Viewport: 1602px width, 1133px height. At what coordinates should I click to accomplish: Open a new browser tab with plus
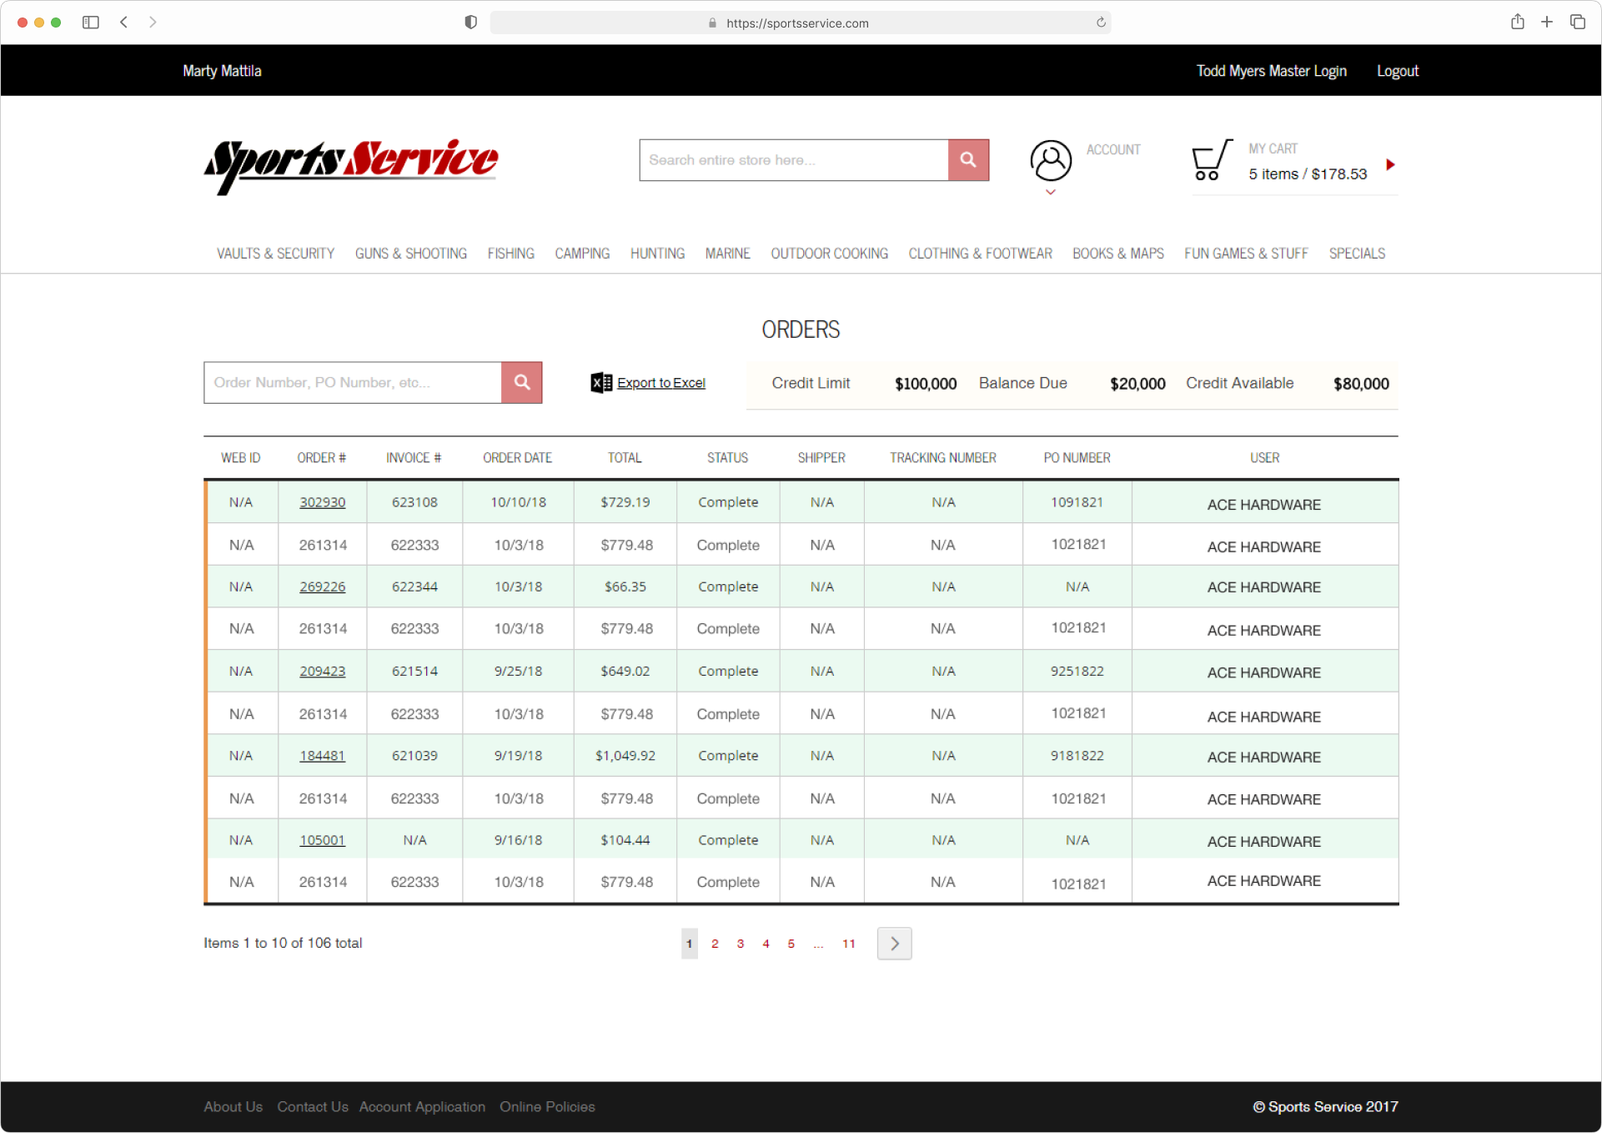point(1547,23)
